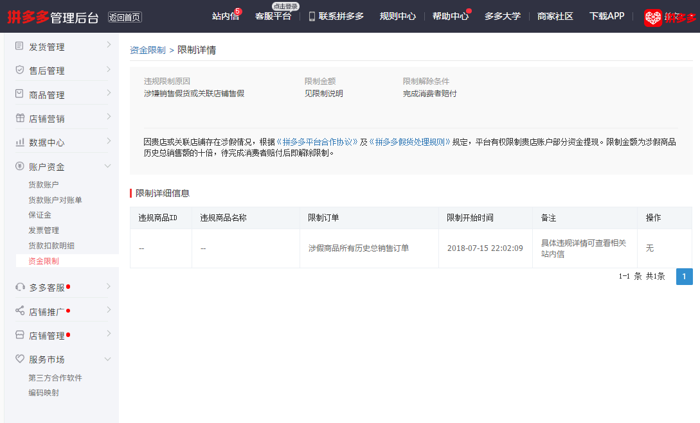Click the 返回首页 button
This screenshot has height=423, width=700.
125,17
